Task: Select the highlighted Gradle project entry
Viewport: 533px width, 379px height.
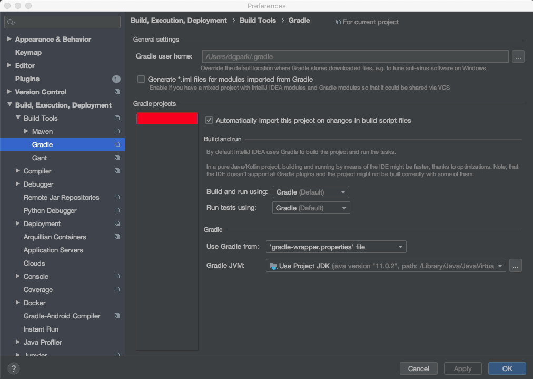Action: coord(167,119)
